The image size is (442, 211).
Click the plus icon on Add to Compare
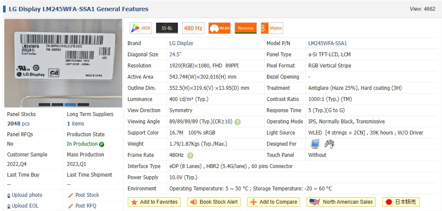click(253, 202)
